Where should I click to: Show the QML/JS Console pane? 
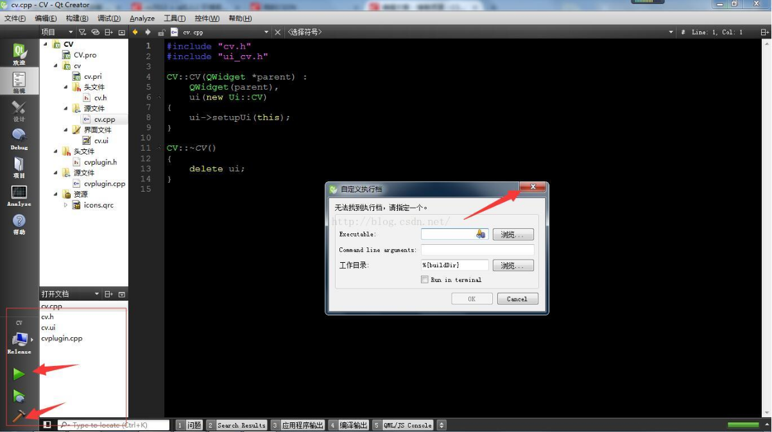pos(403,425)
